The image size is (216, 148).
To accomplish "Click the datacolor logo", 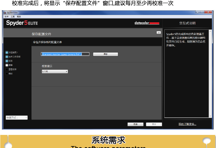I will coord(147,23).
